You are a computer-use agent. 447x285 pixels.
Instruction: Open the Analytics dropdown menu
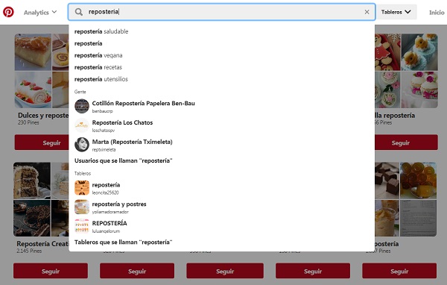click(40, 12)
